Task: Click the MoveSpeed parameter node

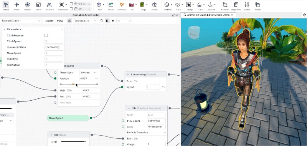Action: point(68,118)
